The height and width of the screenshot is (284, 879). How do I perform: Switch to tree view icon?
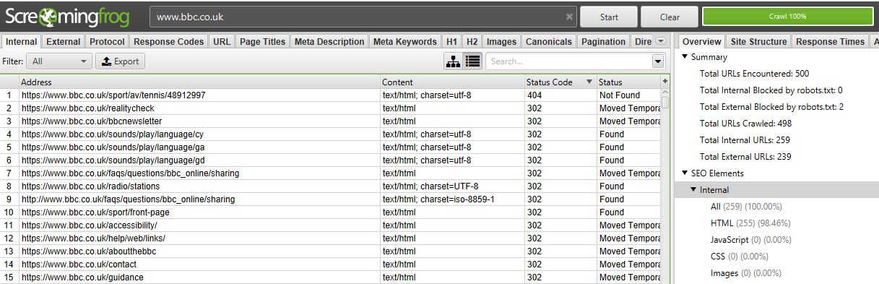tap(453, 61)
